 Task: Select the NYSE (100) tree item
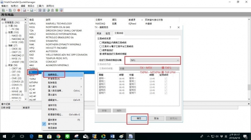click(17, 42)
